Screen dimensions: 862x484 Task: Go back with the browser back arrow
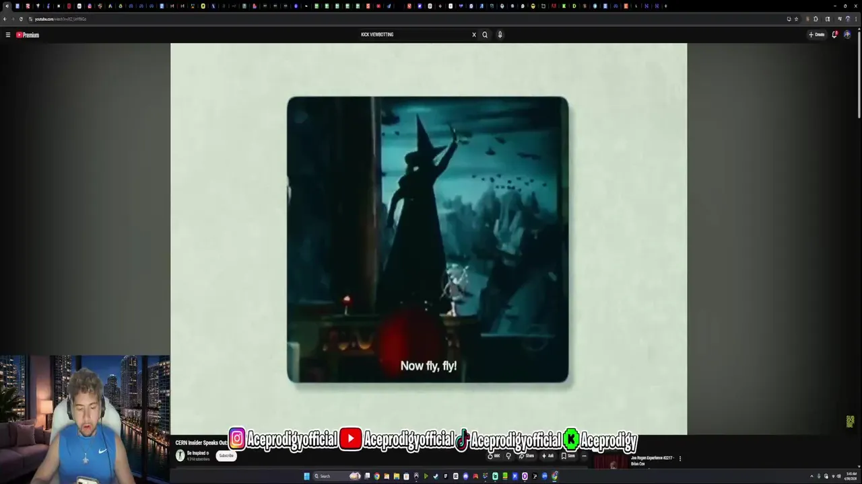5,19
